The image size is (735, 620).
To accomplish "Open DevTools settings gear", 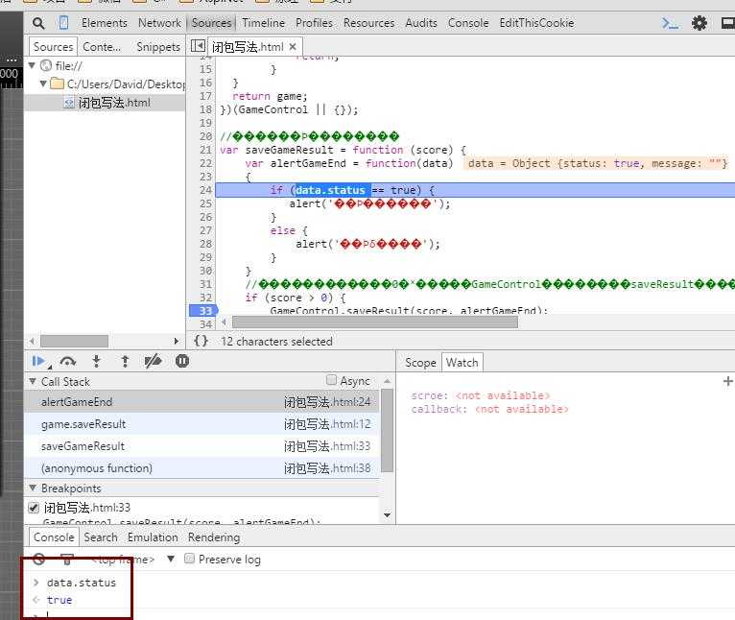I will pyautogui.click(x=699, y=23).
